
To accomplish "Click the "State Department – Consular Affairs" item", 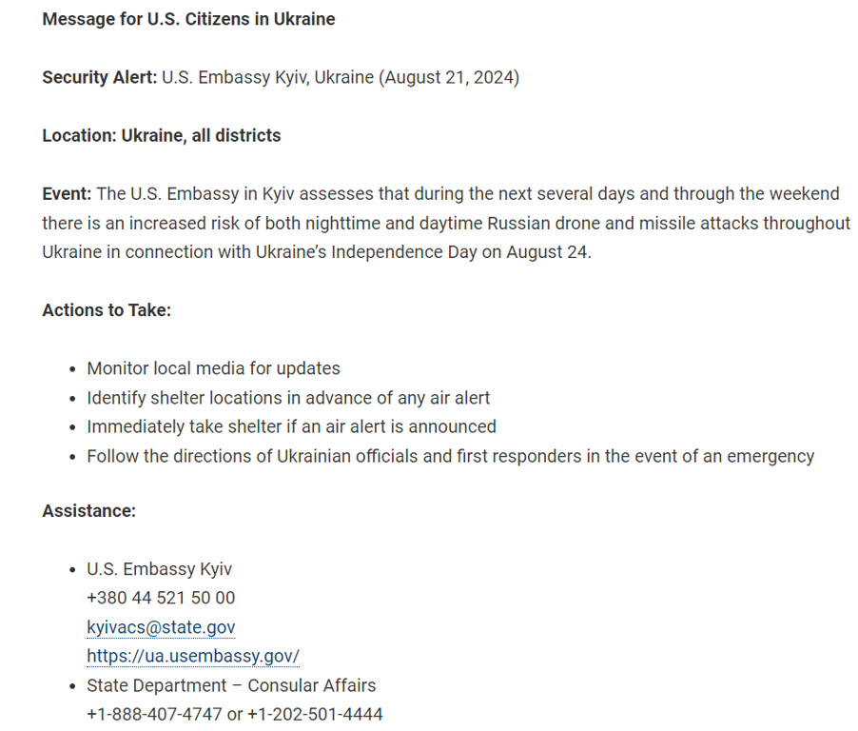I will point(231,685).
